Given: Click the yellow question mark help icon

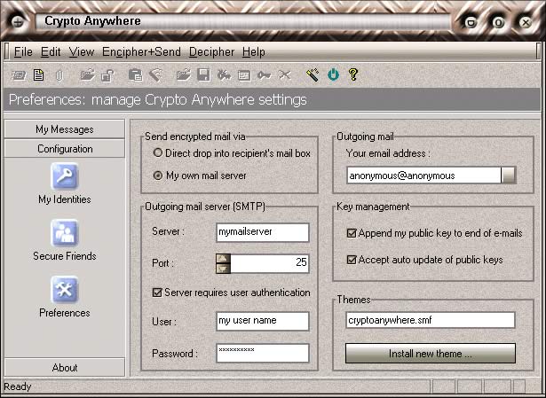Looking at the screenshot, I should click(353, 74).
